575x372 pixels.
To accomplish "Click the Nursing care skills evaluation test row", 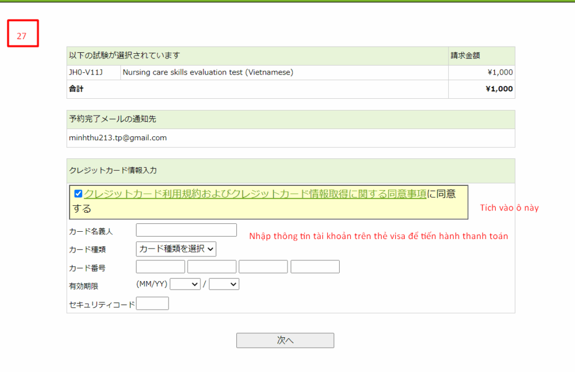I will point(208,72).
